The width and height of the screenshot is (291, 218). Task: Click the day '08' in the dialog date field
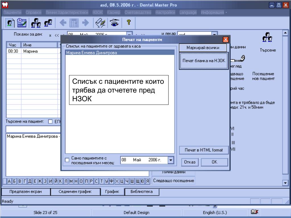tap(124, 160)
